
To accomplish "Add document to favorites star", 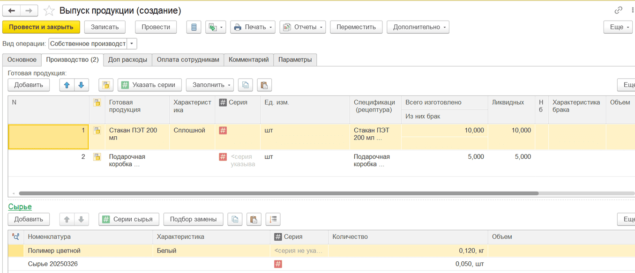I will coord(49,11).
